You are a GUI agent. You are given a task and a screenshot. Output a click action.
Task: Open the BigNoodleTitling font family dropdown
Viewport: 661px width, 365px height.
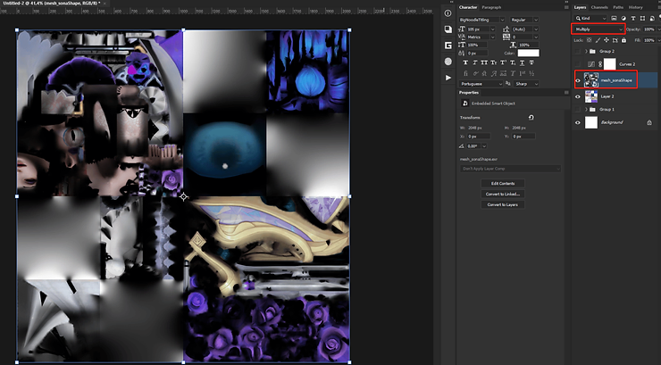pos(483,19)
